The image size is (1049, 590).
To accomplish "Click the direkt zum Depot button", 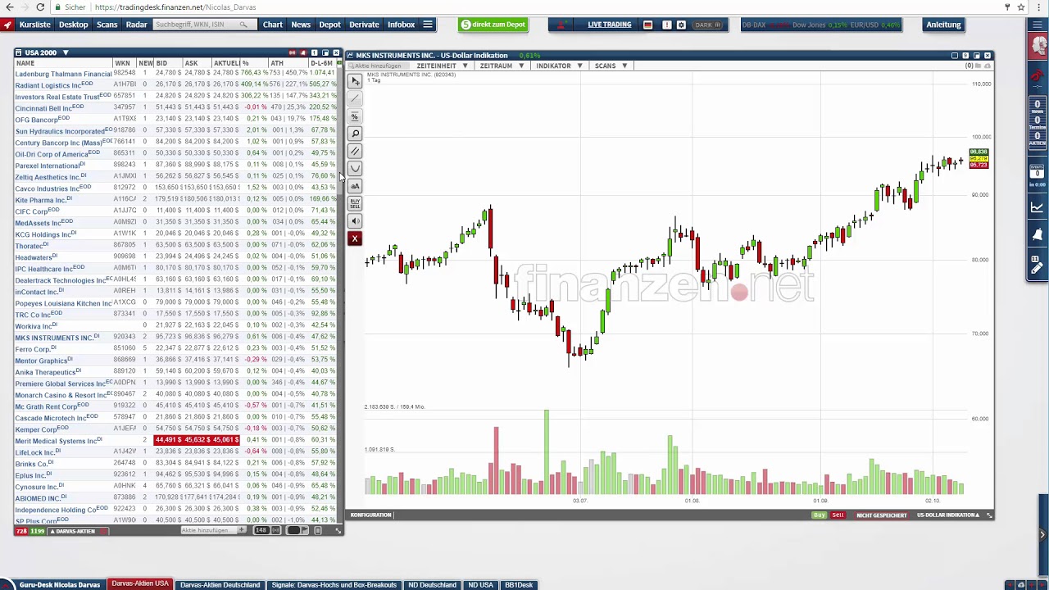I will coord(493,25).
